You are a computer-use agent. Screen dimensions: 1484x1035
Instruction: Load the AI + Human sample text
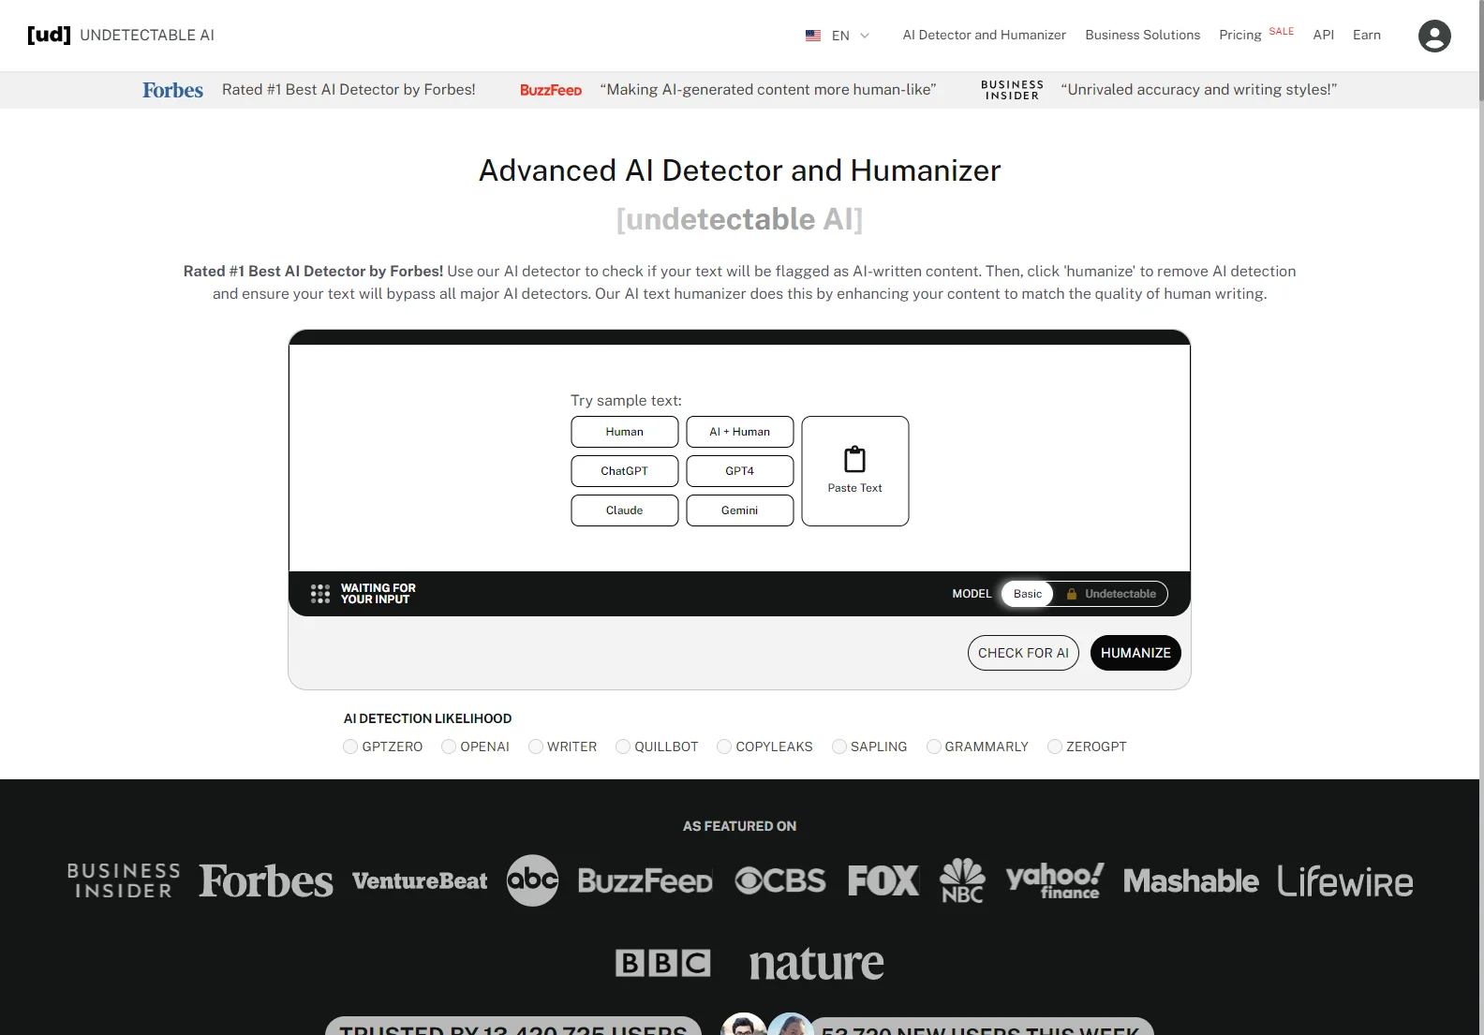pos(739,432)
